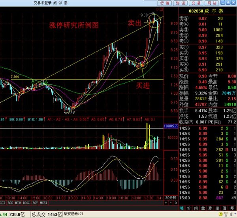Click the 换手 value 6.41%
Image resolution: width=237 pixels, height=218 pixels.
pyautogui.click(x=201, y=111)
